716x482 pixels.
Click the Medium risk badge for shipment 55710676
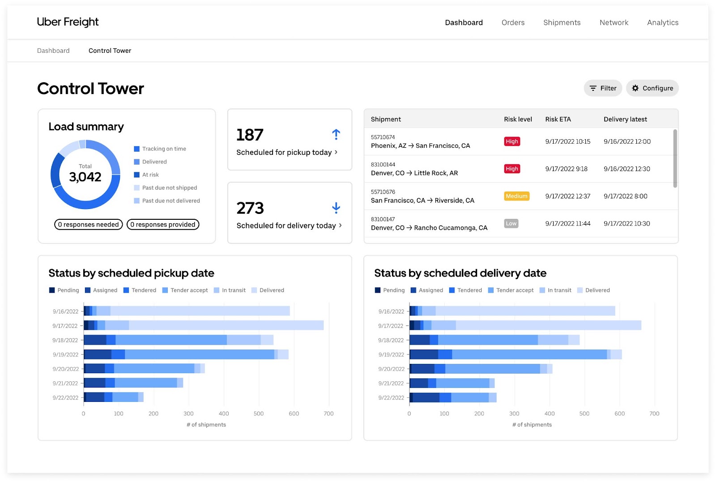516,196
